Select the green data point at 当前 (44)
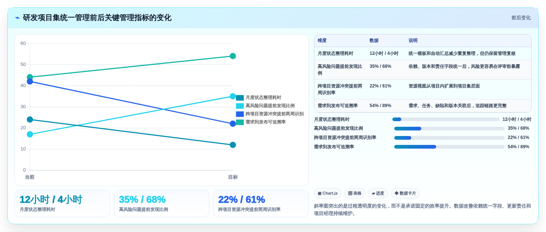The height and width of the screenshot is (232, 546). 30,77
